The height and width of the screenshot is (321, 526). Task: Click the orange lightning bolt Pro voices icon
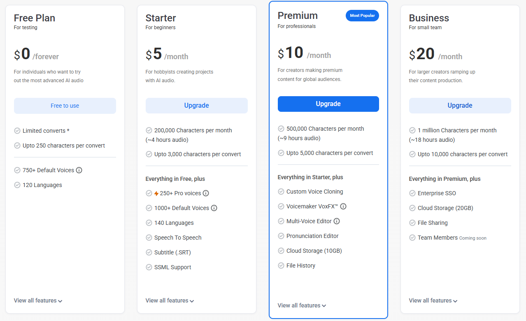coord(156,194)
